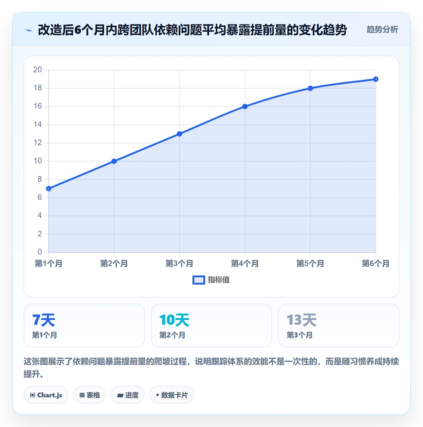423x427 pixels.
Task: Click the chart title starting with 改造后6个月内
Action: [x=192, y=30]
